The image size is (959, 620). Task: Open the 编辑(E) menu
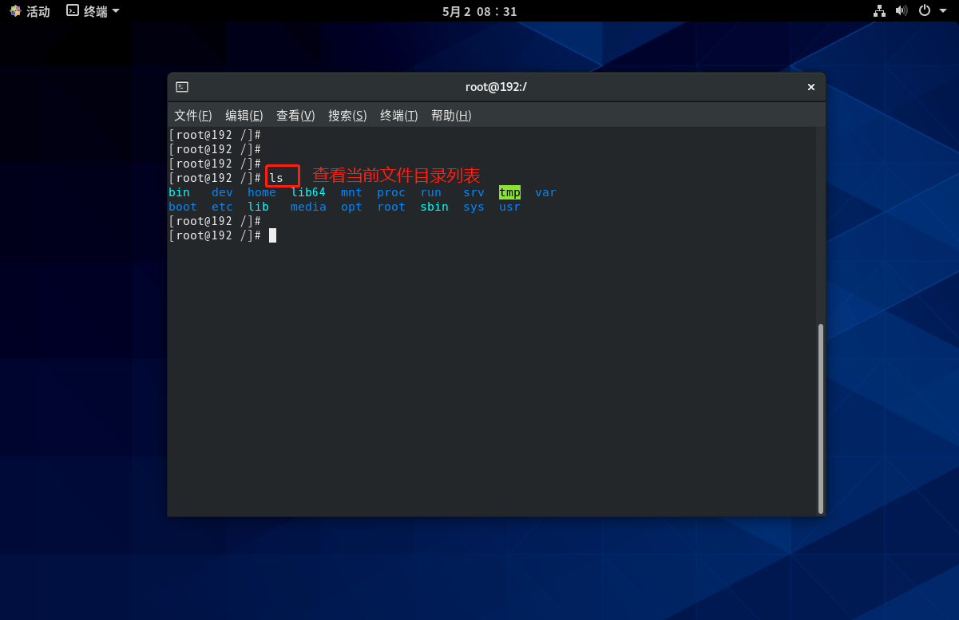(244, 116)
